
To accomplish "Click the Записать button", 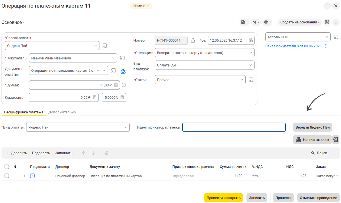I will 257,198.
